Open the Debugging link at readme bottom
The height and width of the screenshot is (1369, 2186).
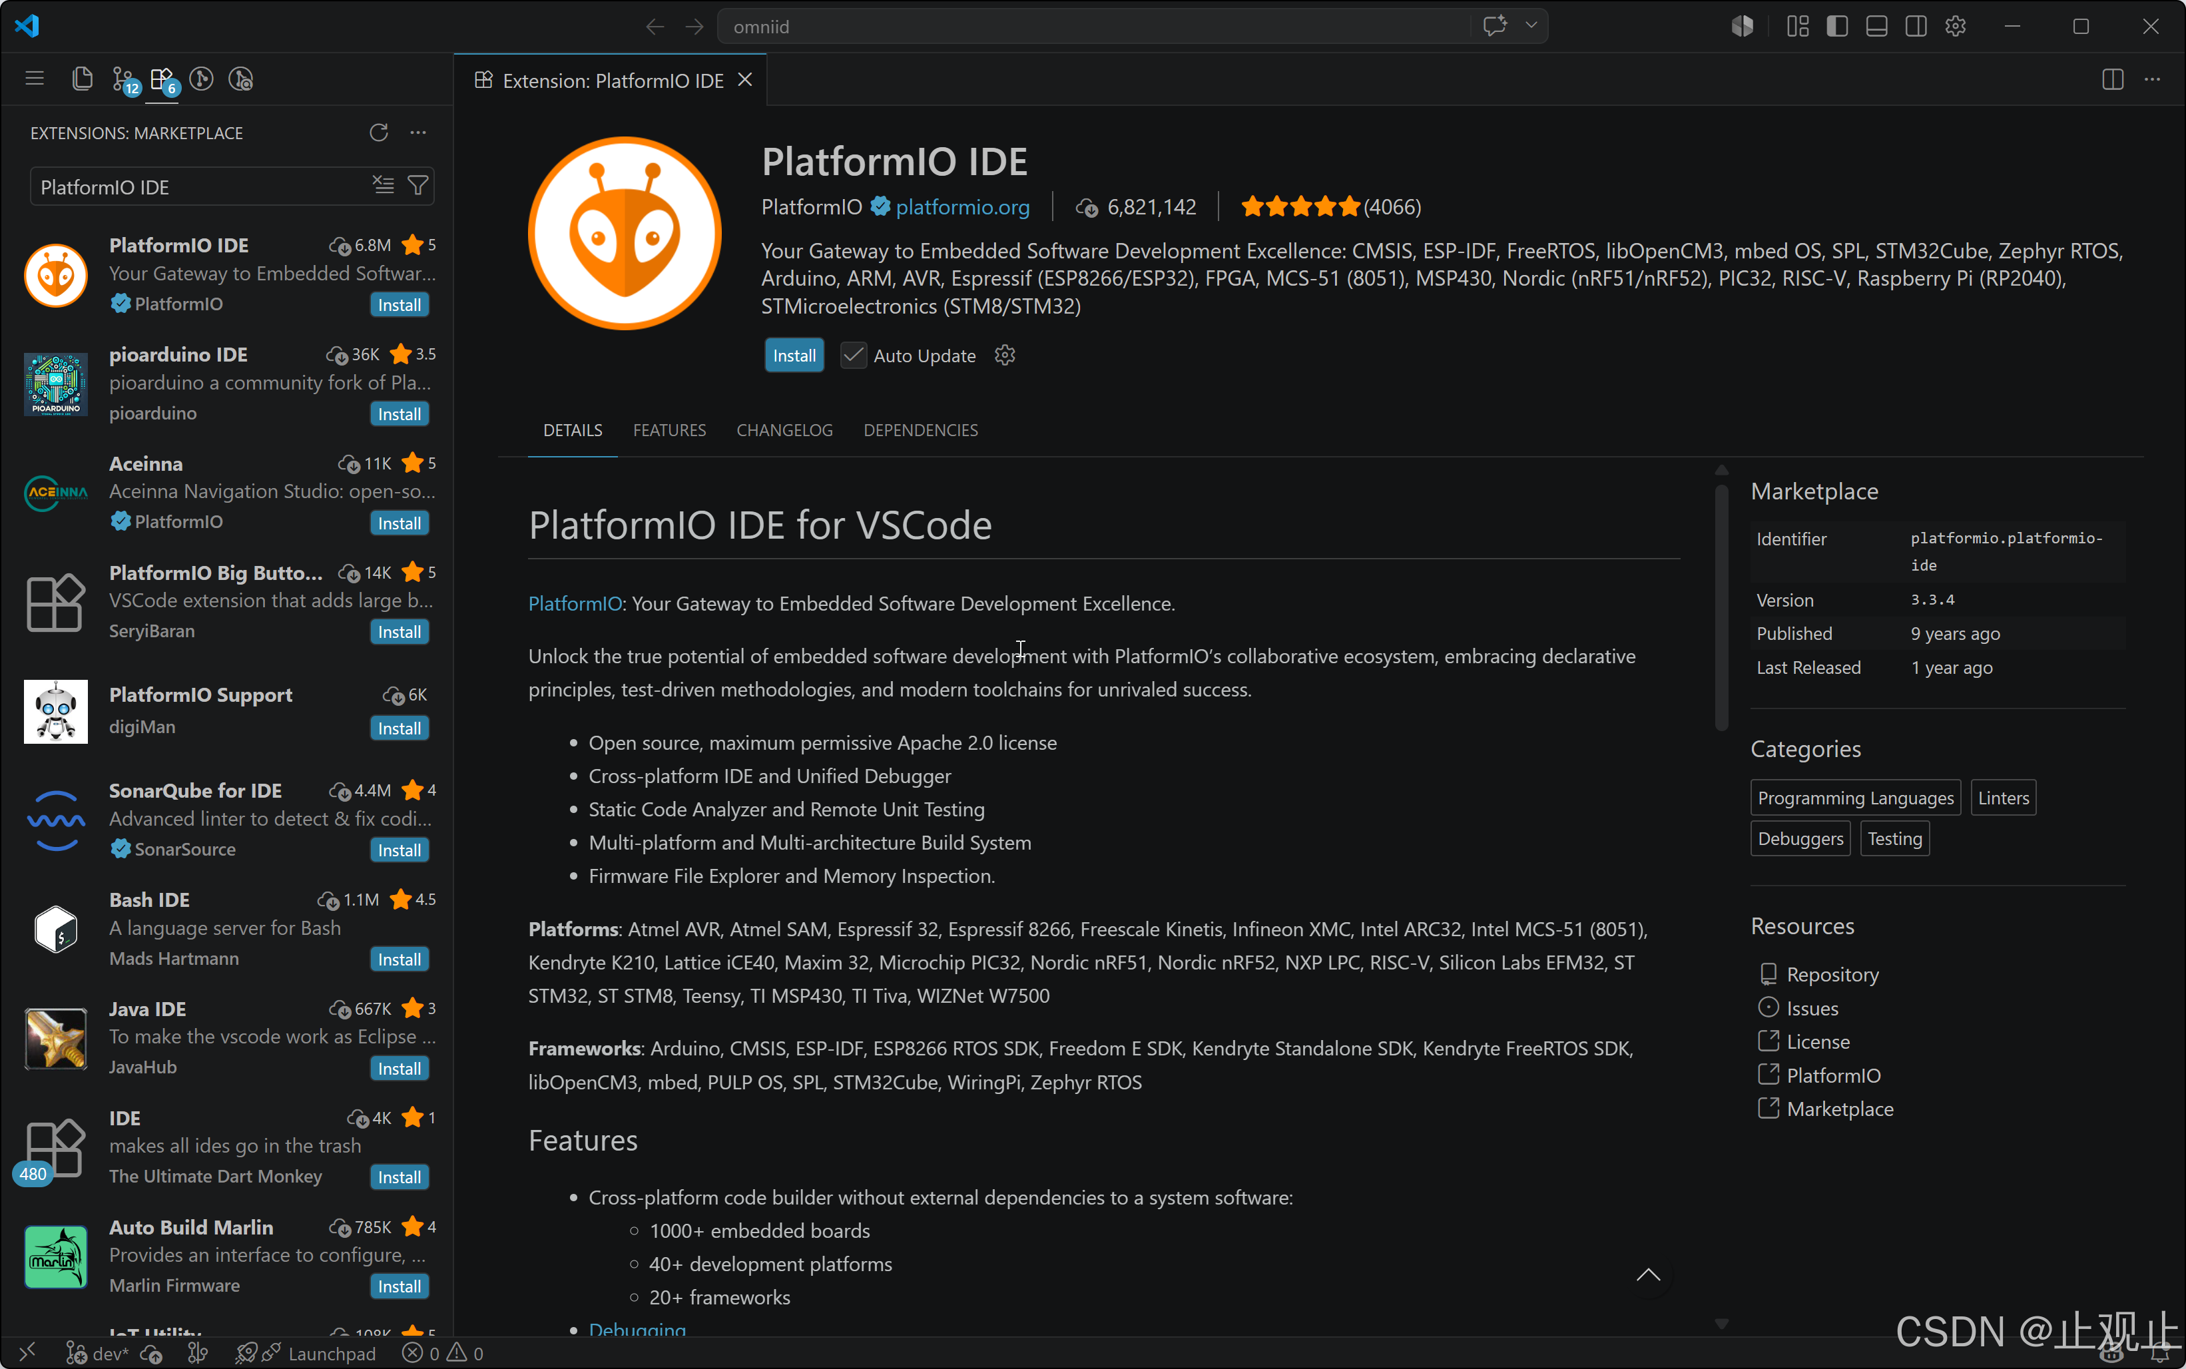(x=637, y=1329)
